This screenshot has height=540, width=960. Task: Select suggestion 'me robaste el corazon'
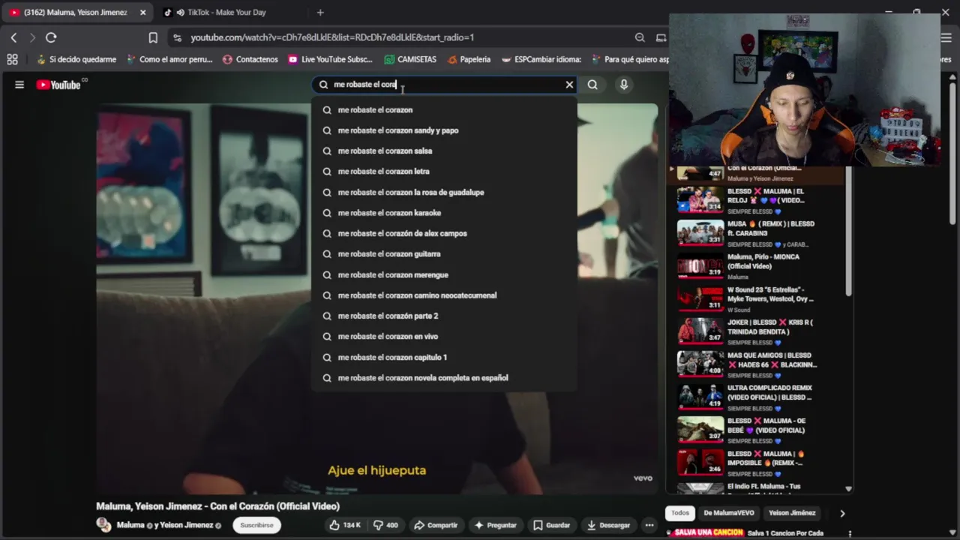tap(444, 109)
